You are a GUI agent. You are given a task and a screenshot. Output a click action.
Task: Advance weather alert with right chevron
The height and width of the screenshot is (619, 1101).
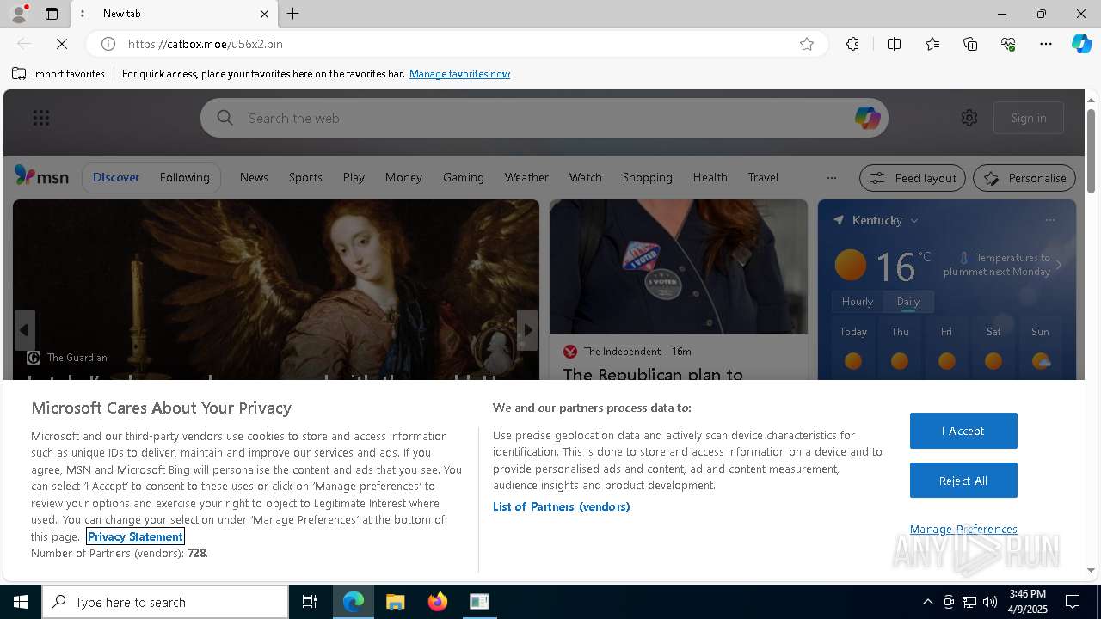coord(1059,265)
